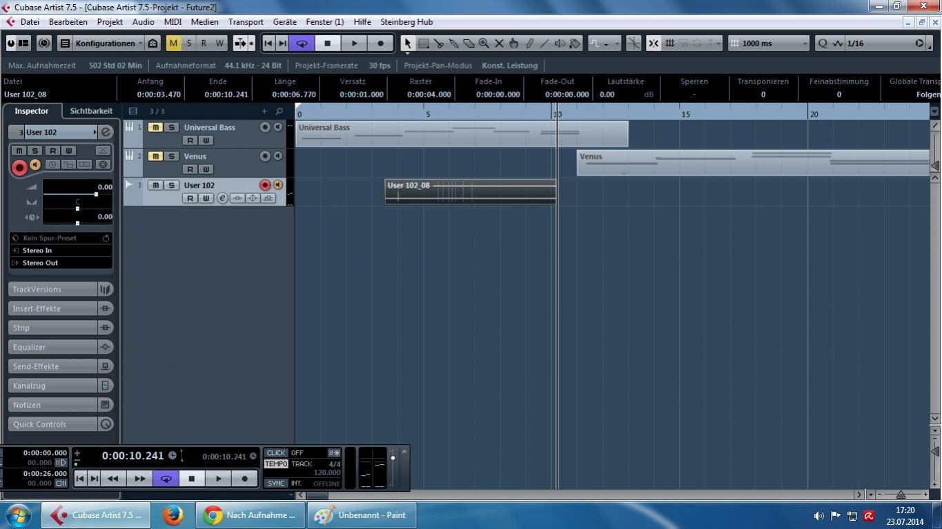Viewport: 942px width, 529px height.
Task: Select the User 102_08 audio clip
Action: [x=470, y=191]
